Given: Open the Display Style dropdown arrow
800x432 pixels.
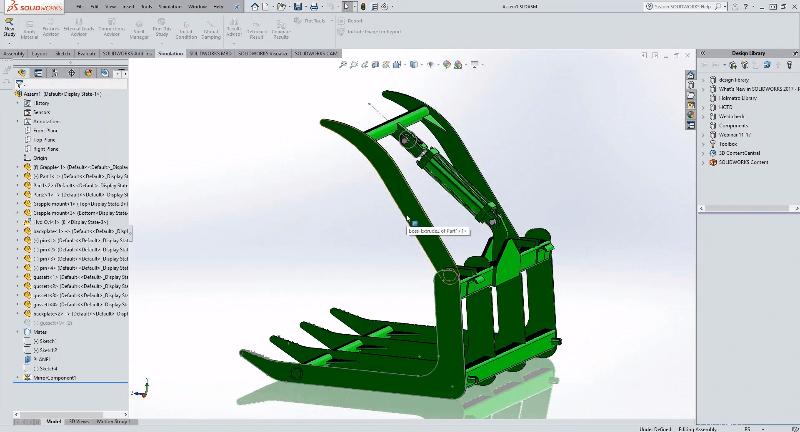Looking at the screenshot, I should pyautogui.click(x=422, y=65).
